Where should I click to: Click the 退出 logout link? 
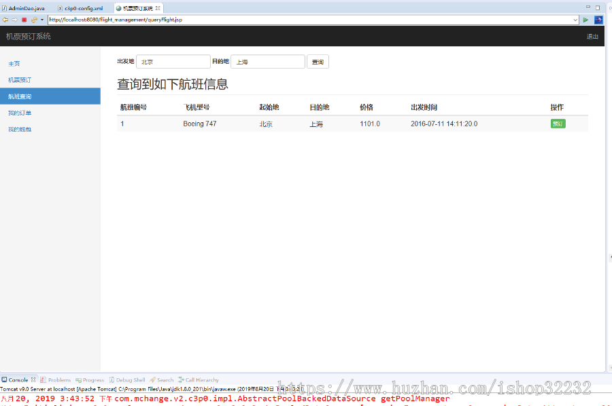592,37
